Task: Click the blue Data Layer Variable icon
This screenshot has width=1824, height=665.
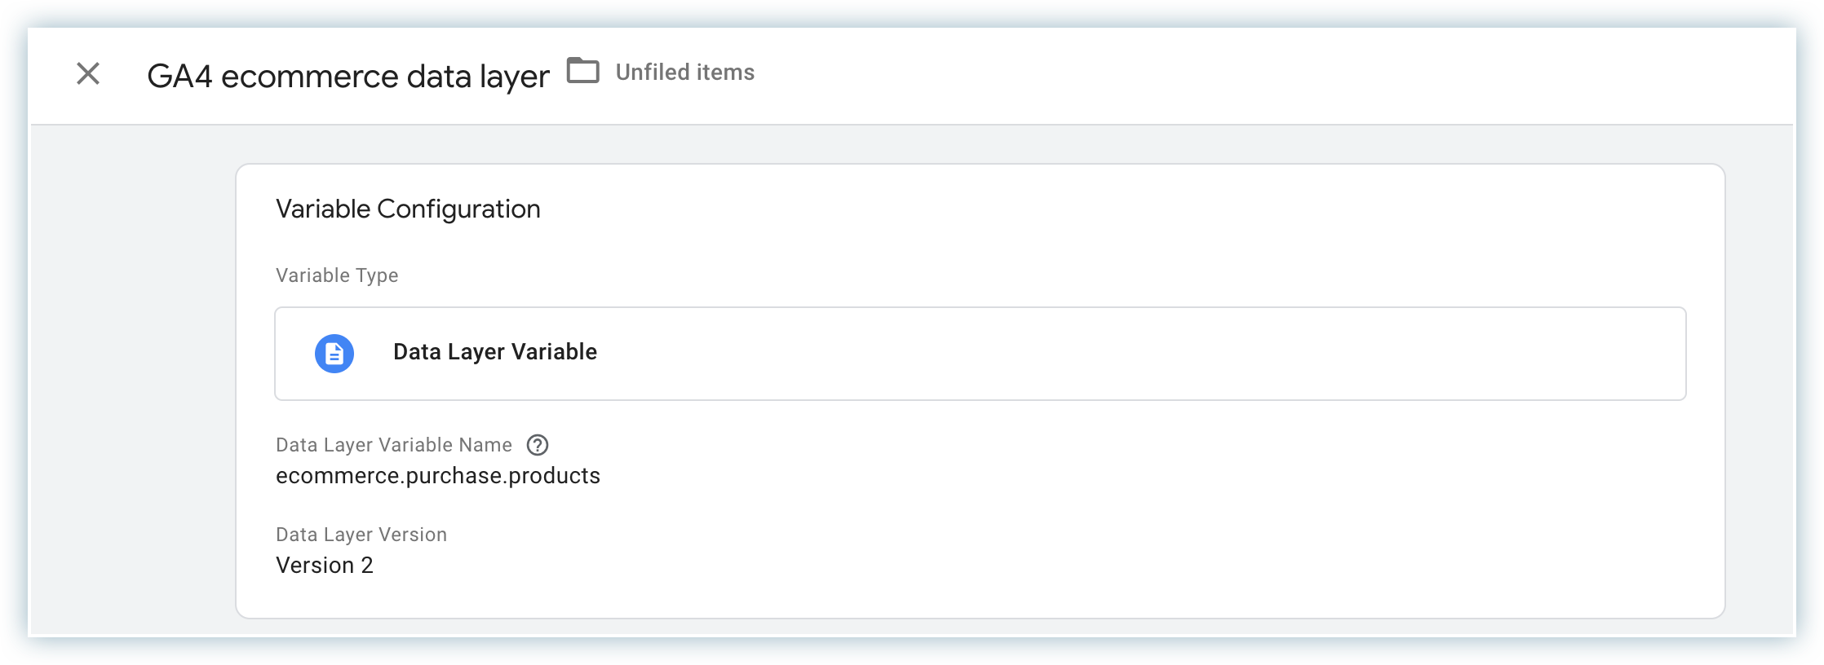Action: [x=334, y=354]
